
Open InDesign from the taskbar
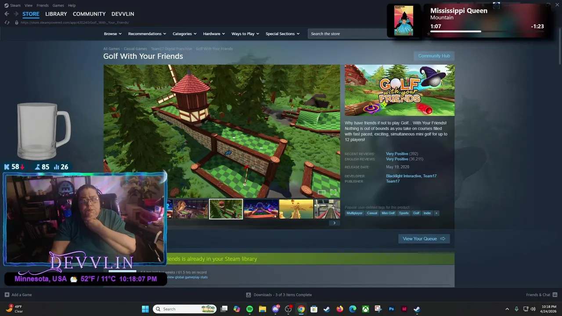click(404, 309)
